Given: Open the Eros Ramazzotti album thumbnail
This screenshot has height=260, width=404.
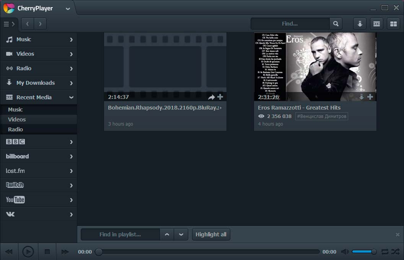Looking at the screenshot, I should (315, 66).
